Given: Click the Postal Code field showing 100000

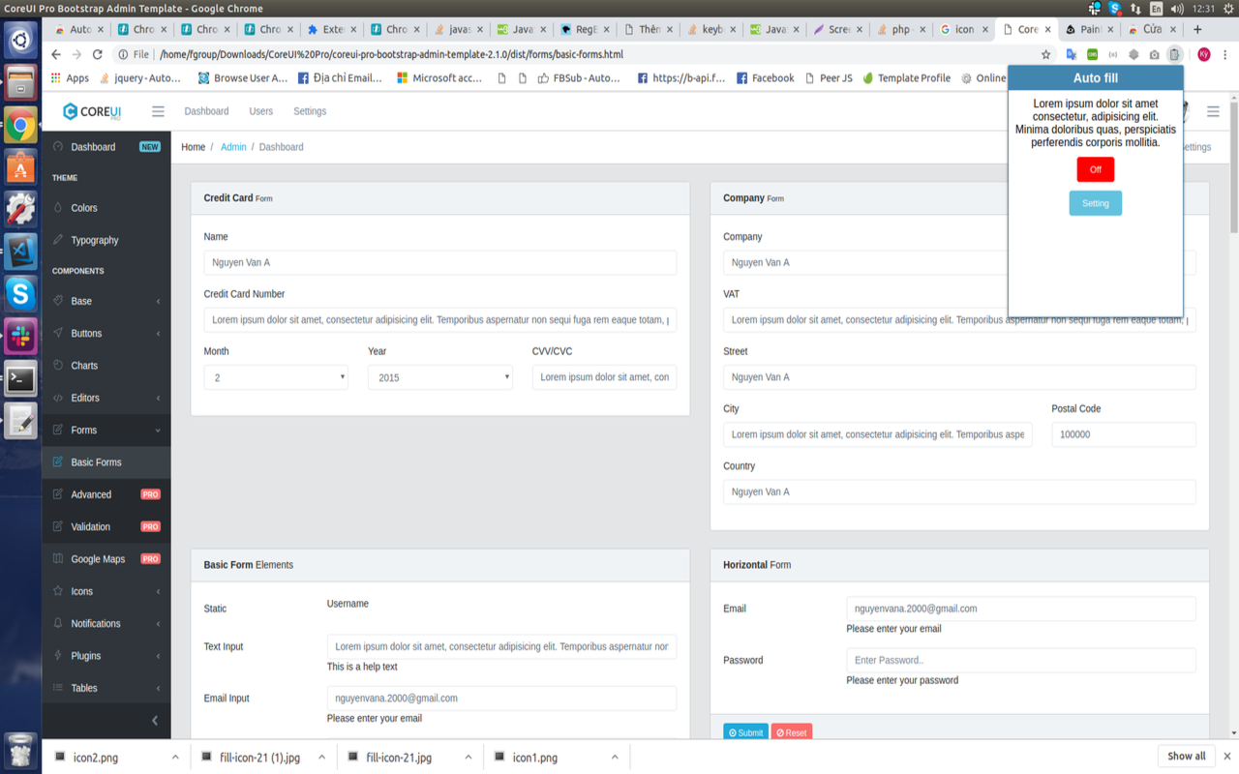Looking at the screenshot, I should 1124,434.
